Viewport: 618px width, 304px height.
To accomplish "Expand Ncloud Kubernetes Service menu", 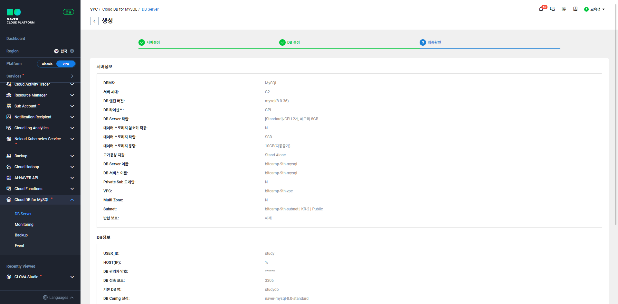I will 72,139.
